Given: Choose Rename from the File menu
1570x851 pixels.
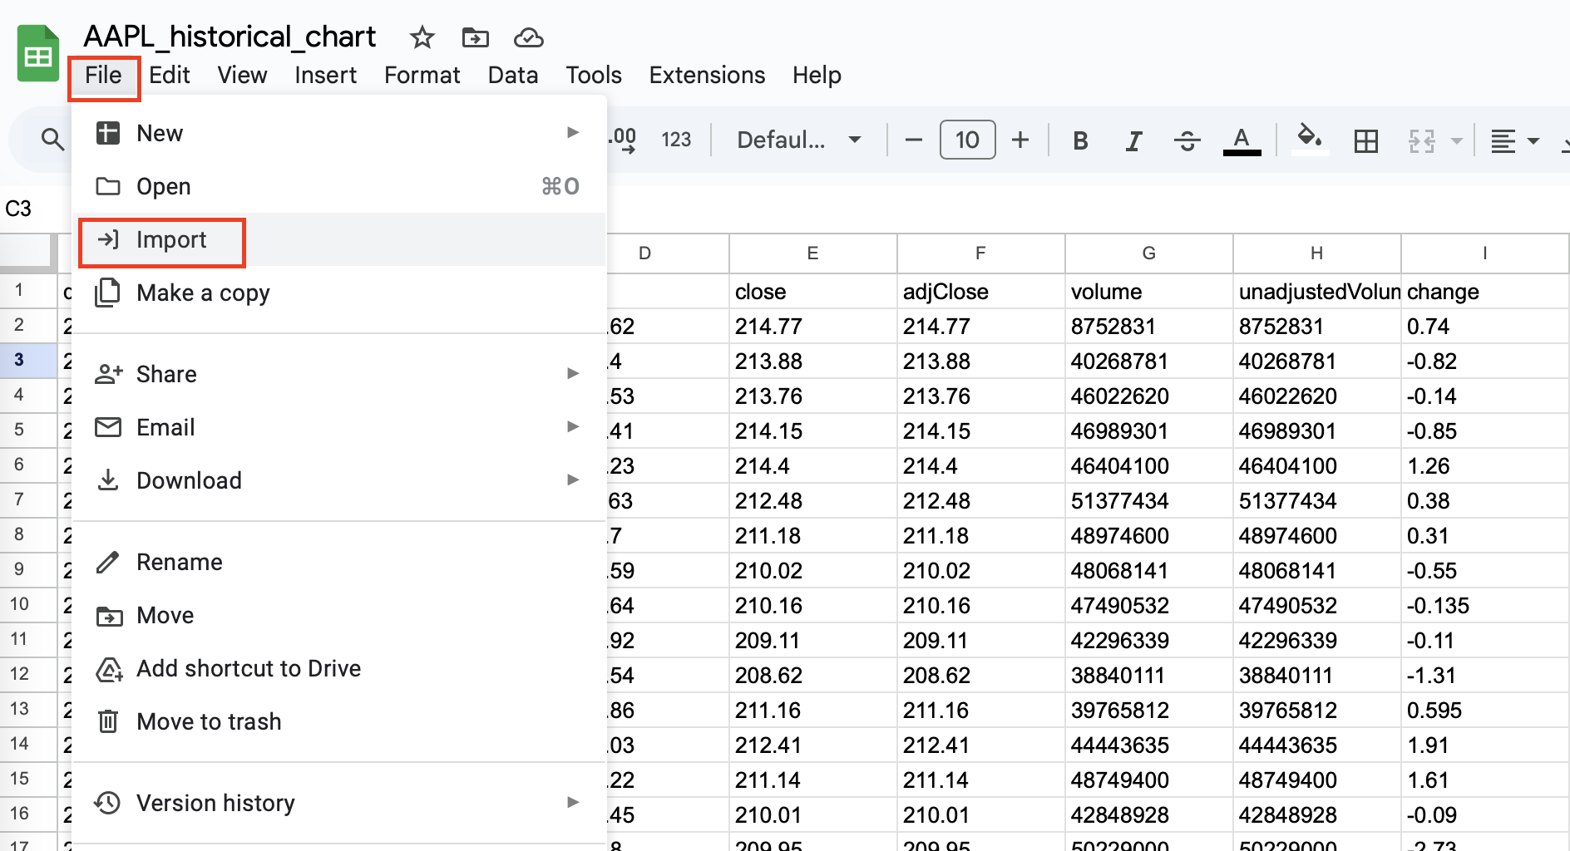Looking at the screenshot, I should (339, 562).
